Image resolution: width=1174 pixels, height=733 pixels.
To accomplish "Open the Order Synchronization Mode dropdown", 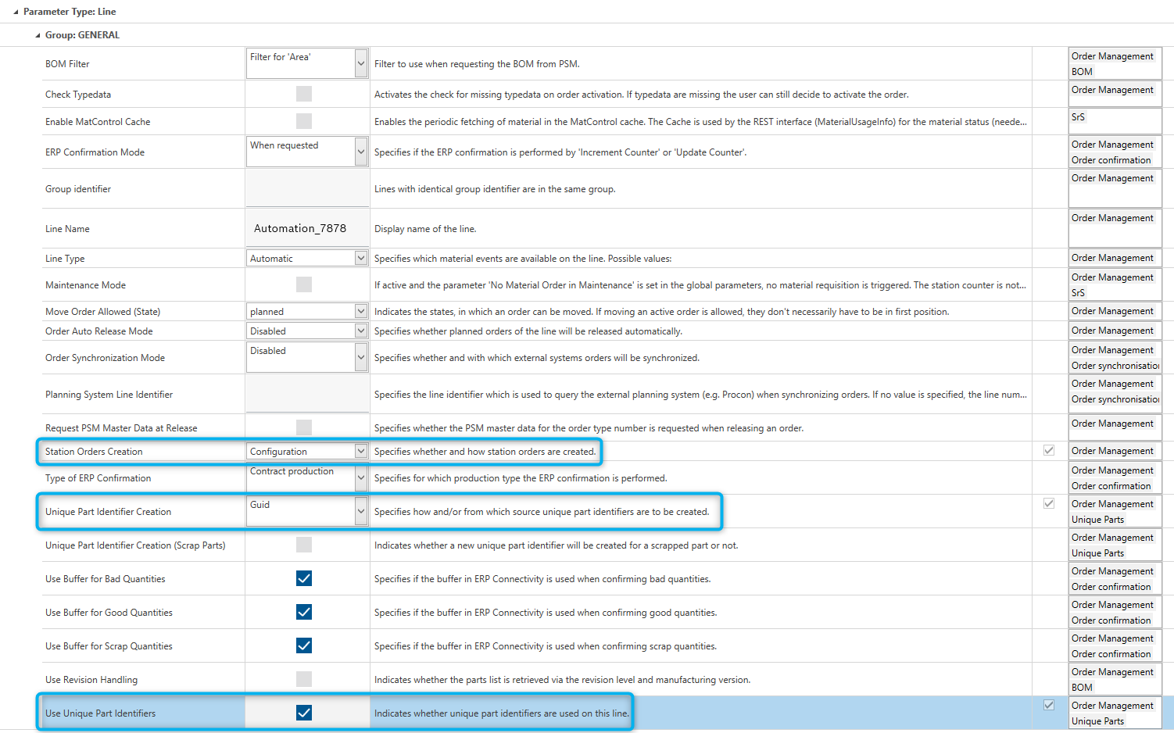I will pyautogui.click(x=360, y=356).
